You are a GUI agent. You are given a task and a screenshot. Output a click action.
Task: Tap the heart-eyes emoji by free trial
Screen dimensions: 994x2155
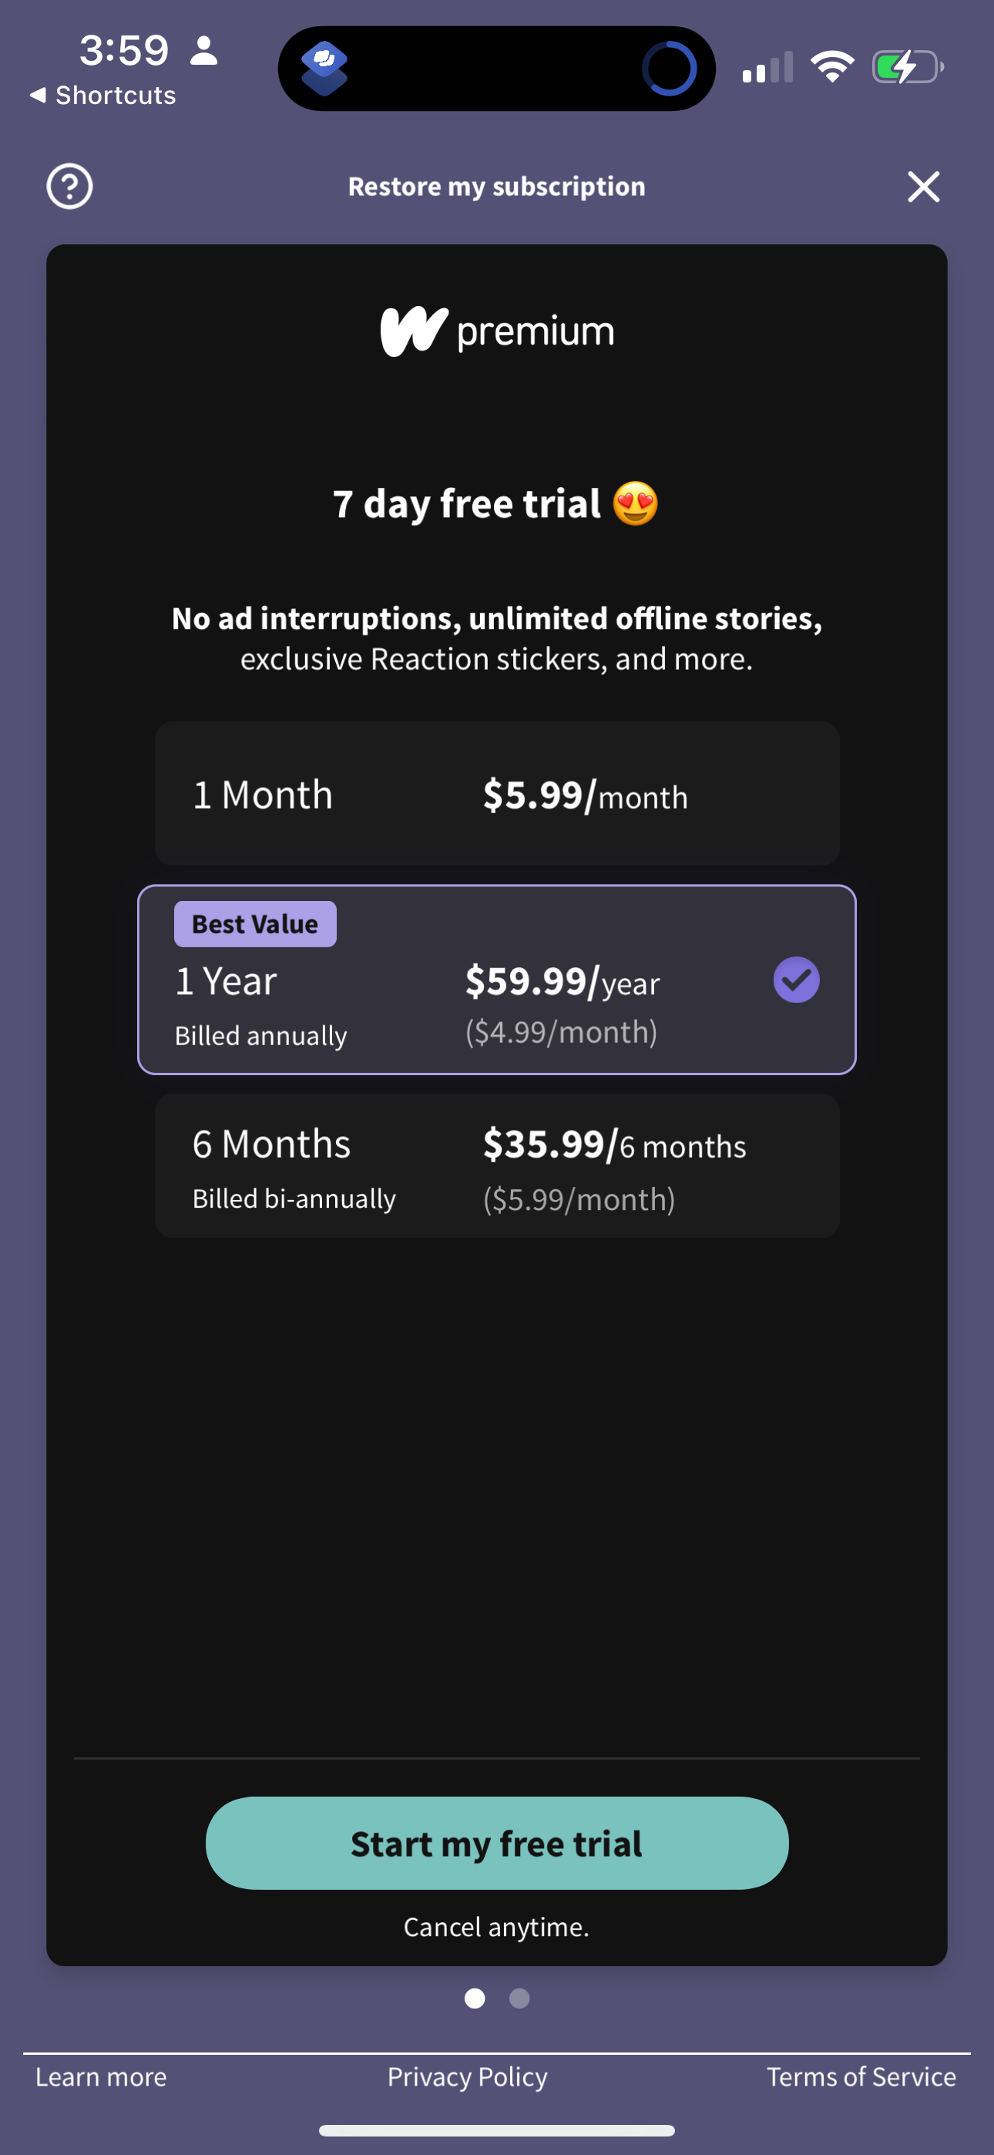point(635,503)
